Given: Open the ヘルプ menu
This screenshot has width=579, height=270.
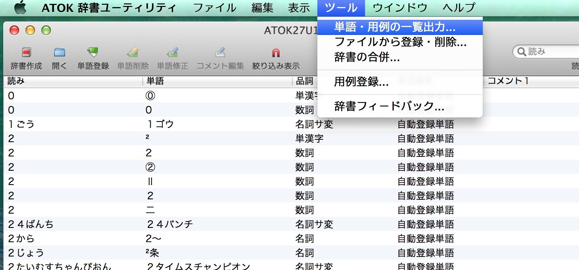Looking at the screenshot, I should coord(459,8).
